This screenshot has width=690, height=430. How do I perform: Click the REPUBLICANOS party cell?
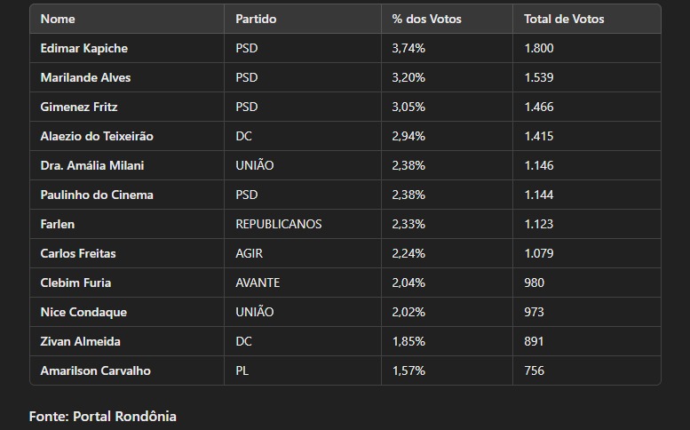coord(279,224)
